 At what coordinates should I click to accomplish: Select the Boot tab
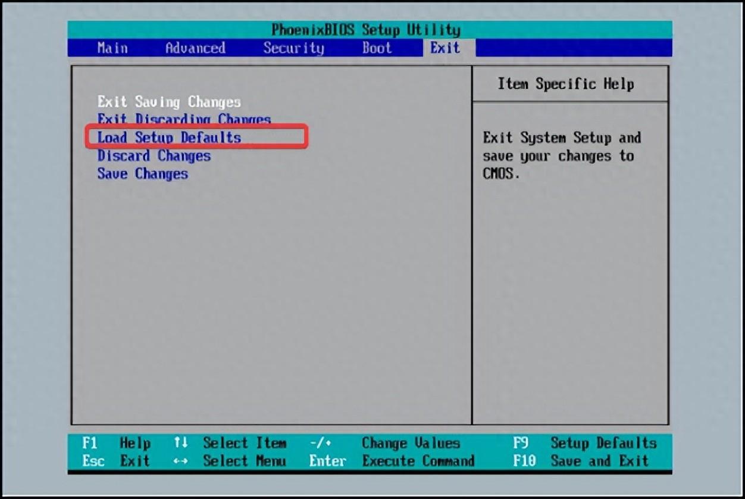[377, 48]
